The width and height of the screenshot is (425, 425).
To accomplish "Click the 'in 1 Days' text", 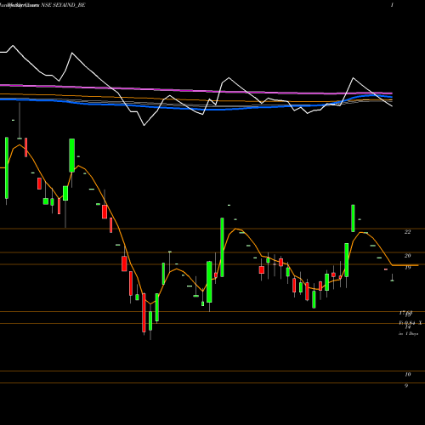I will [408, 334].
